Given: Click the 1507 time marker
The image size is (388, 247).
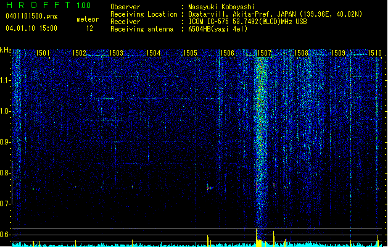Looking at the screenshot, I should [x=264, y=52].
